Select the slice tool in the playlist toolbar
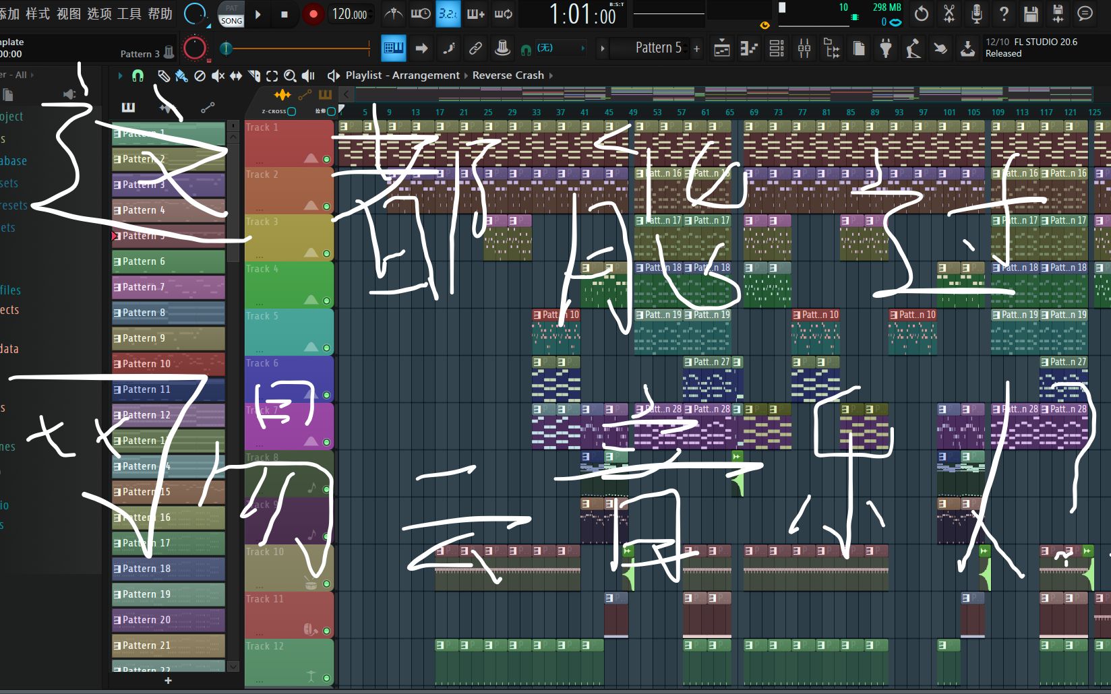The width and height of the screenshot is (1111, 694). 255,75
